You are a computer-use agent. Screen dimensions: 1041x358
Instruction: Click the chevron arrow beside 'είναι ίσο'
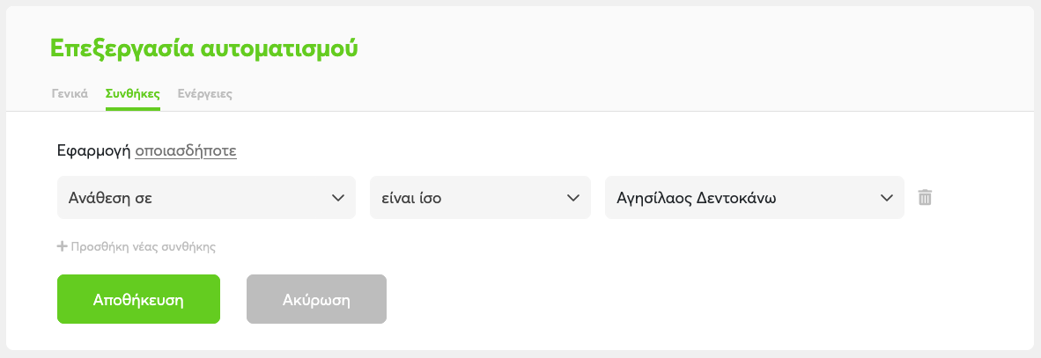pyautogui.click(x=572, y=198)
